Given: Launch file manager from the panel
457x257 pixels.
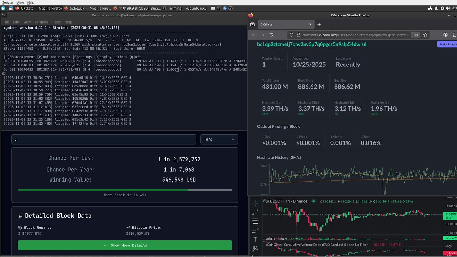Looking at the screenshot, I should click(213, 8).
